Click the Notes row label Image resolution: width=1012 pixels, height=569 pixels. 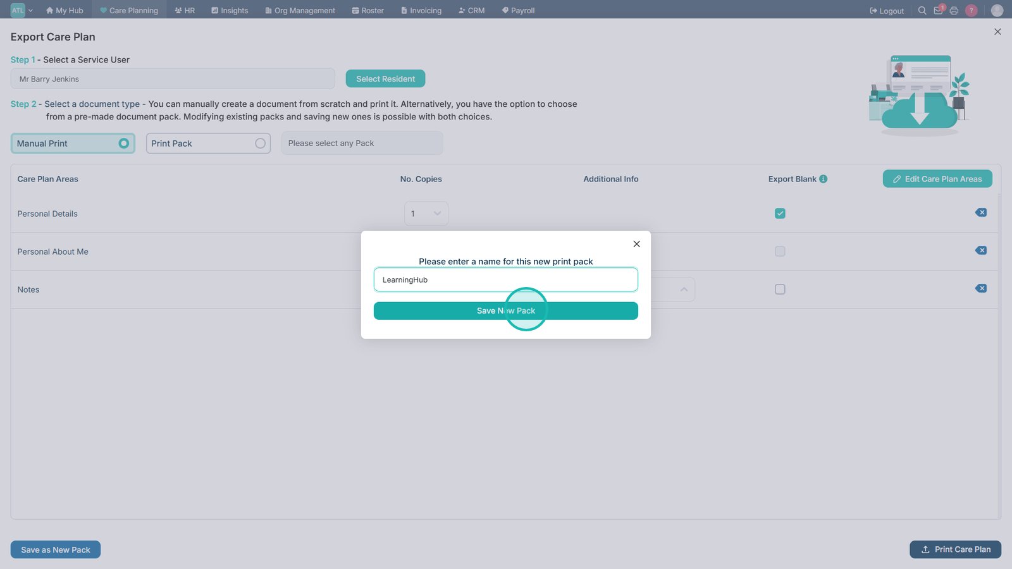pyautogui.click(x=28, y=290)
